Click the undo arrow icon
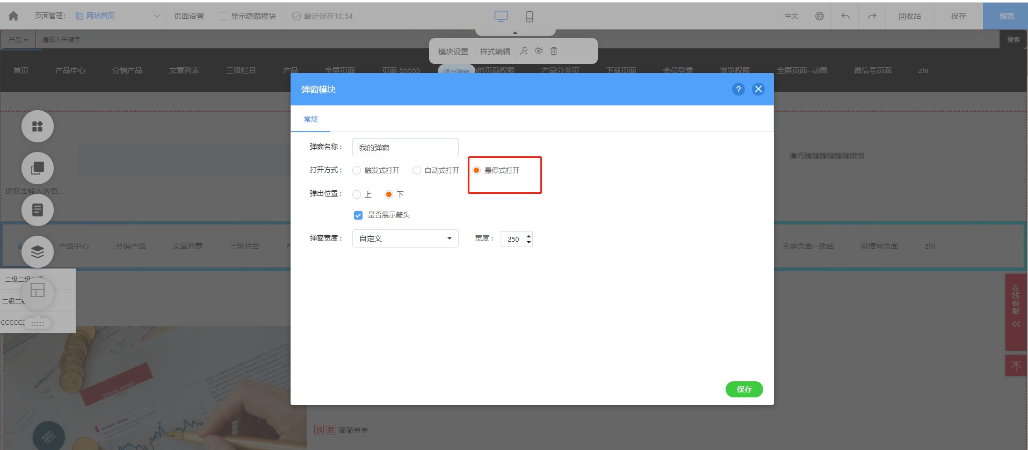The image size is (1028, 450). coord(845,16)
